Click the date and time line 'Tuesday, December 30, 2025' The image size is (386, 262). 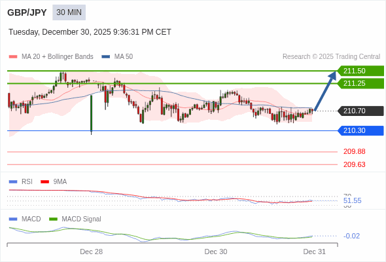90,32
